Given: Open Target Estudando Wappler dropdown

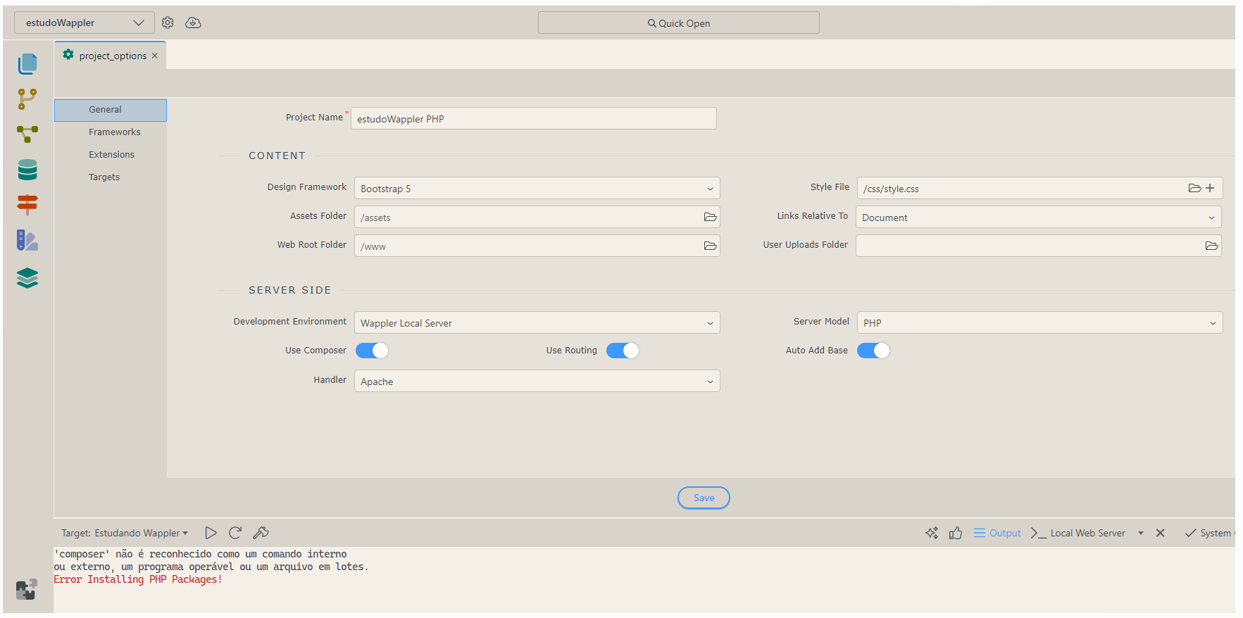Looking at the screenshot, I should [125, 533].
